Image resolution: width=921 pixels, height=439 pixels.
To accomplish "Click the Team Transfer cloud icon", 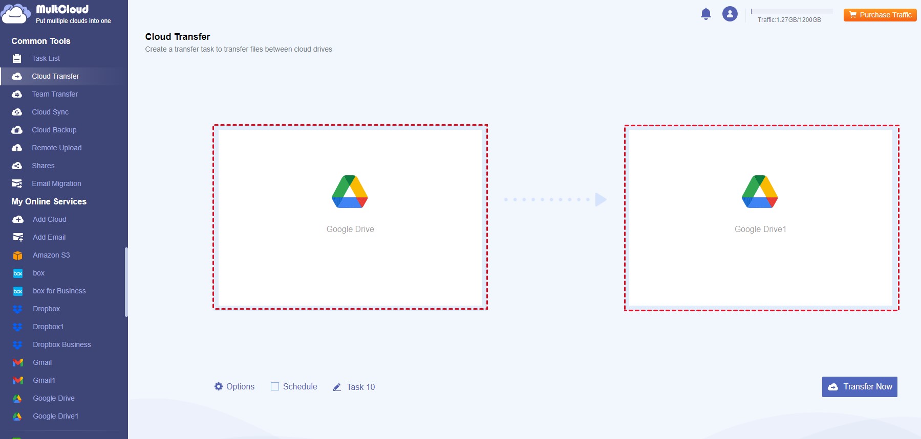I will [x=17, y=94].
